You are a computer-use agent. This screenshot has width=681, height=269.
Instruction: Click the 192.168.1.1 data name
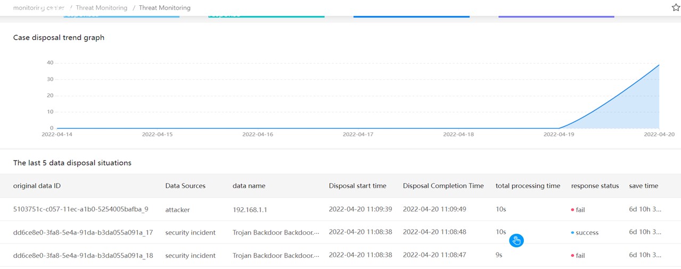(249, 209)
